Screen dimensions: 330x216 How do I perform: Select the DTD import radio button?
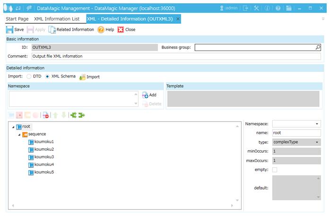click(x=29, y=77)
